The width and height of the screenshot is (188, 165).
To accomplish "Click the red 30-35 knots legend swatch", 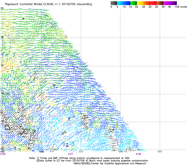I will pos(153,3).
